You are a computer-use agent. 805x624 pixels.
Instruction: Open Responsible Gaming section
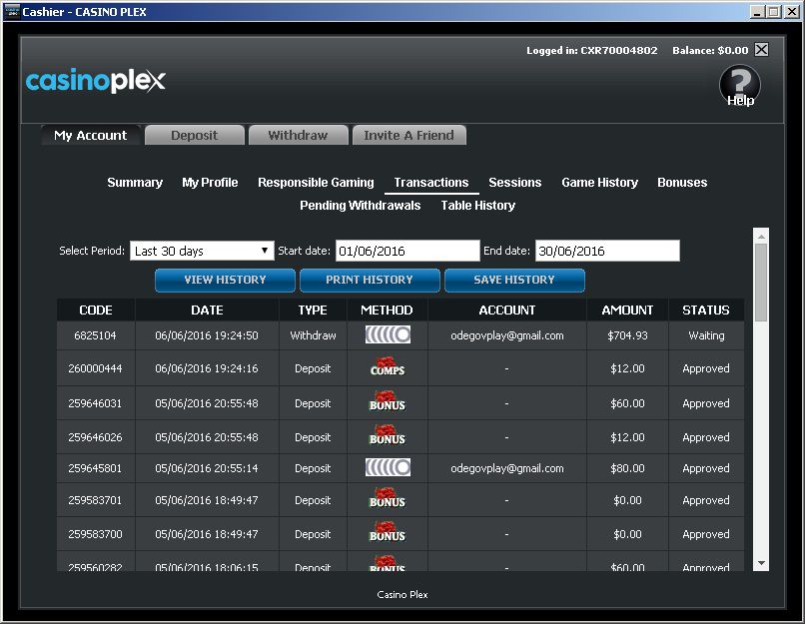316,183
